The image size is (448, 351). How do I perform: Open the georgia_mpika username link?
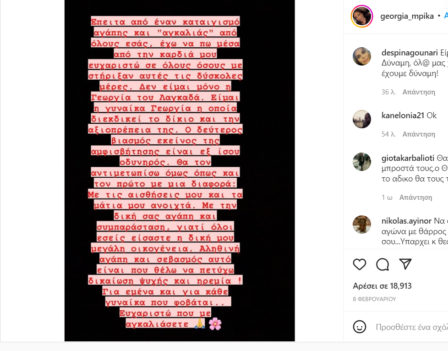pyautogui.click(x=407, y=16)
